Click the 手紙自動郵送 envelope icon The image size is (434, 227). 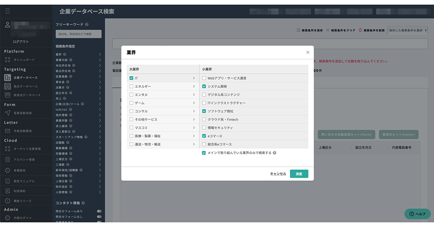coord(8,131)
